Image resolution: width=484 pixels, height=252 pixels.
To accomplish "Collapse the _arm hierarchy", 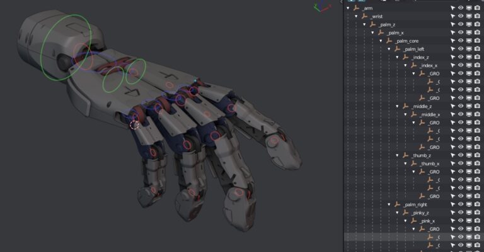I will coord(348,8).
